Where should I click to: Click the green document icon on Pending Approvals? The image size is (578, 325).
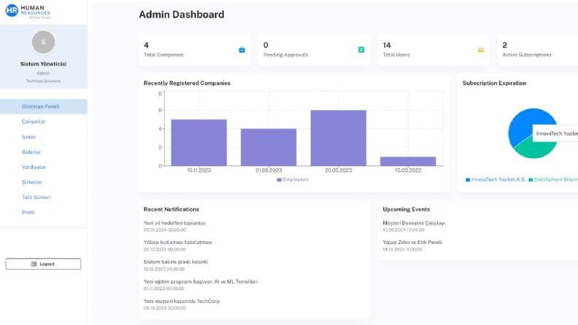tap(362, 50)
